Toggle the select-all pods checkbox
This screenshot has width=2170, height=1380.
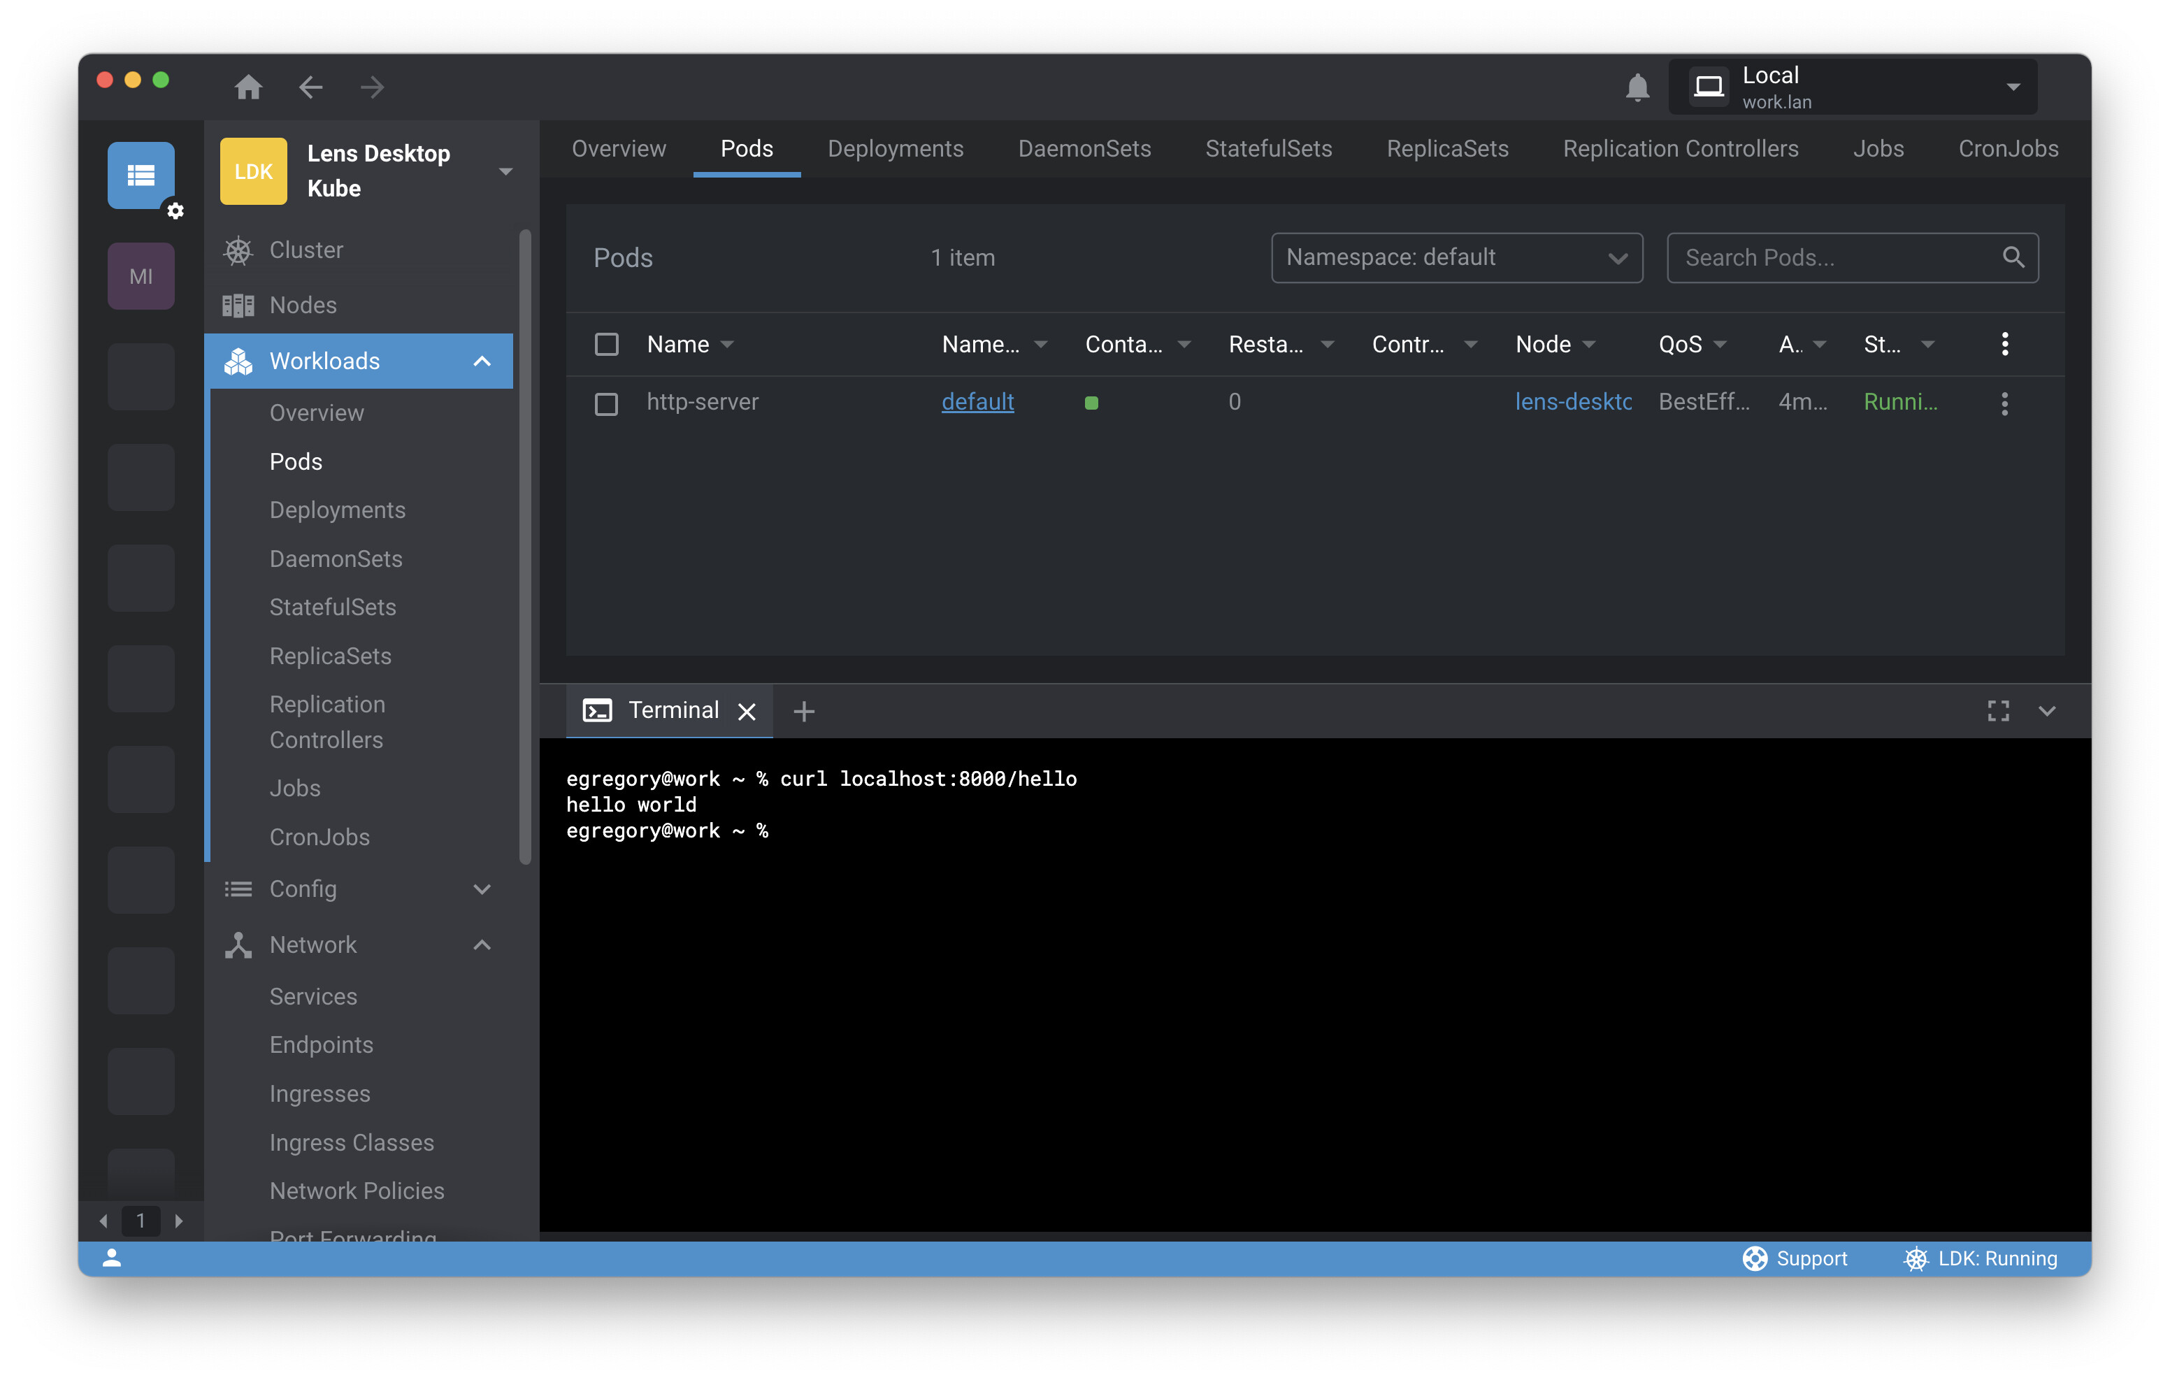(607, 345)
